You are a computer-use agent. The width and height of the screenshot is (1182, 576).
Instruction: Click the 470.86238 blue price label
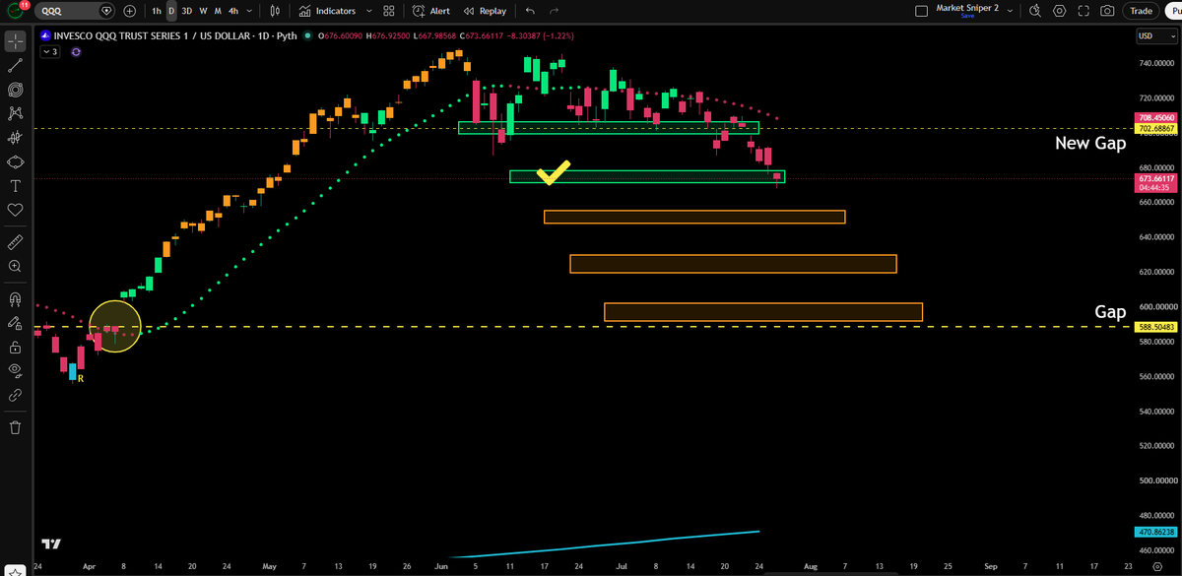(x=1156, y=532)
